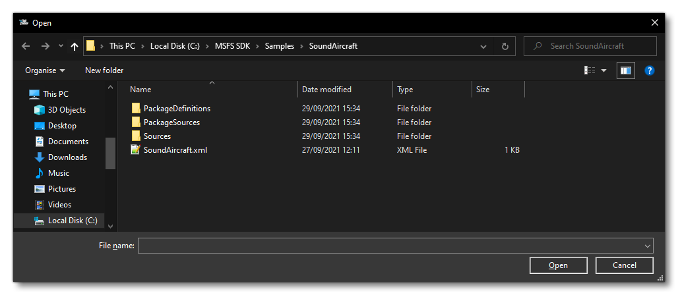Click the SoundAircraft.xml file icon
Image resolution: width=678 pixels, height=295 pixels.
pyautogui.click(x=136, y=150)
